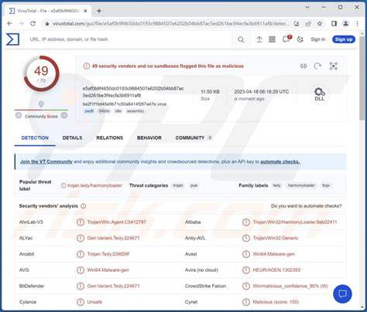The image size is (367, 312).
Task: Click the automate checks link
Action: [x=280, y=161]
